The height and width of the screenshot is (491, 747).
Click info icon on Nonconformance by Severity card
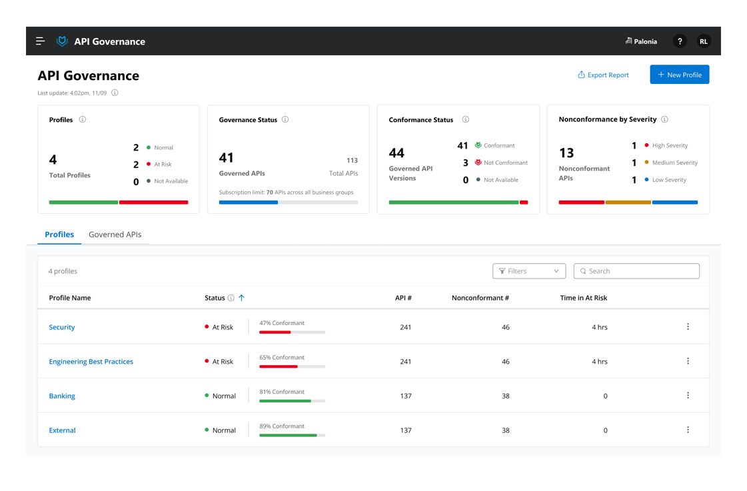point(664,119)
